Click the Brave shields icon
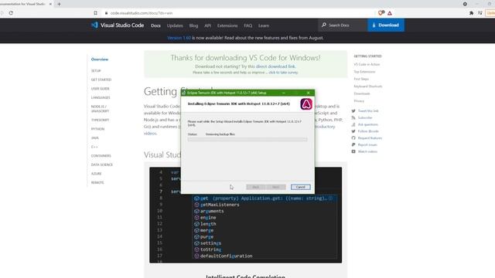Image resolution: width=495 pixels, height=278 pixels. click(x=381, y=13)
